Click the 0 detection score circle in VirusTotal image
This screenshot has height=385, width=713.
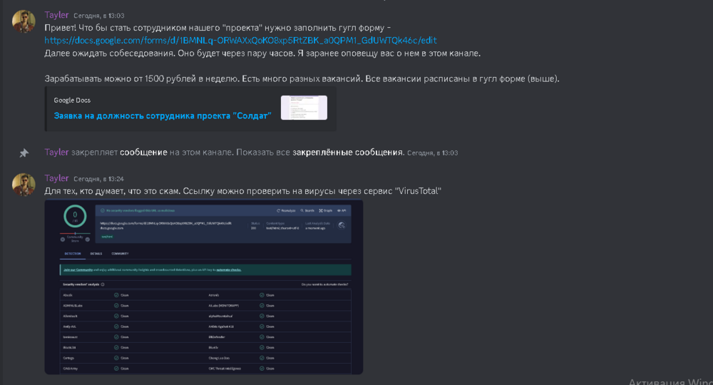tap(75, 216)
